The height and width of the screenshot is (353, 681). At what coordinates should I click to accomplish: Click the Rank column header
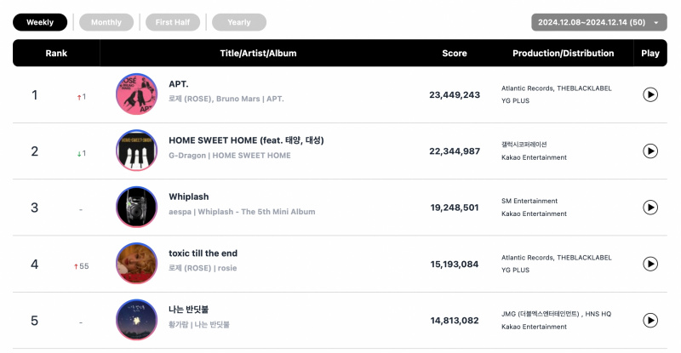pyautogui.click(x=56, y=54)
